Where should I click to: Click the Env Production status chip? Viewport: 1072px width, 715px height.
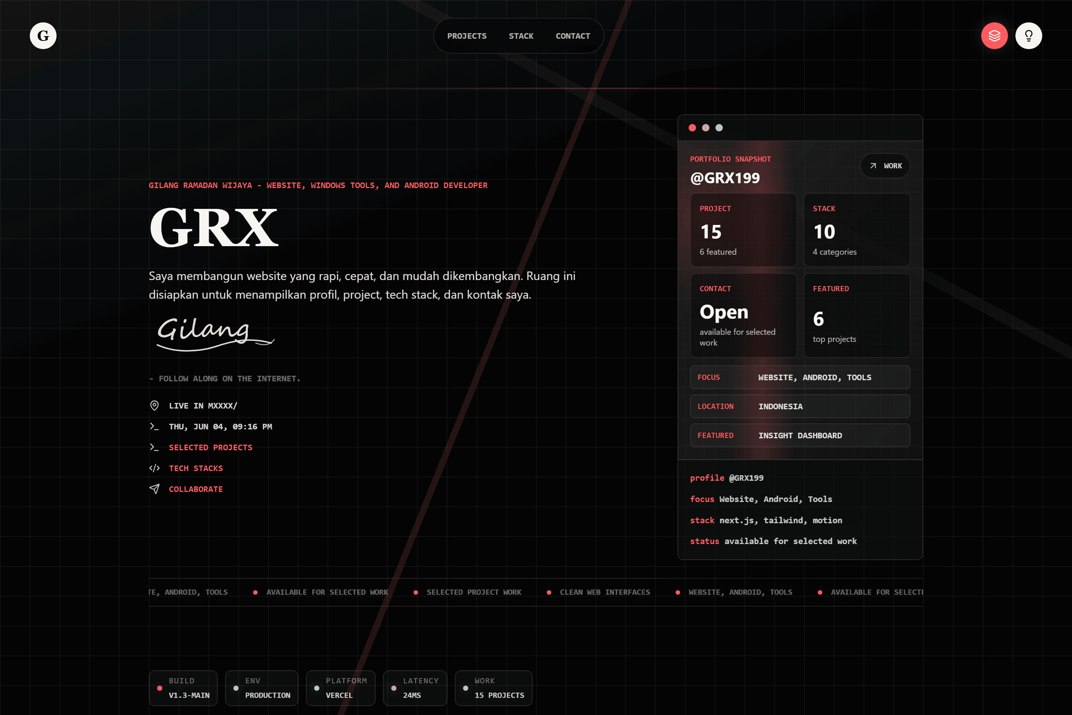click(x=262, y=688)
